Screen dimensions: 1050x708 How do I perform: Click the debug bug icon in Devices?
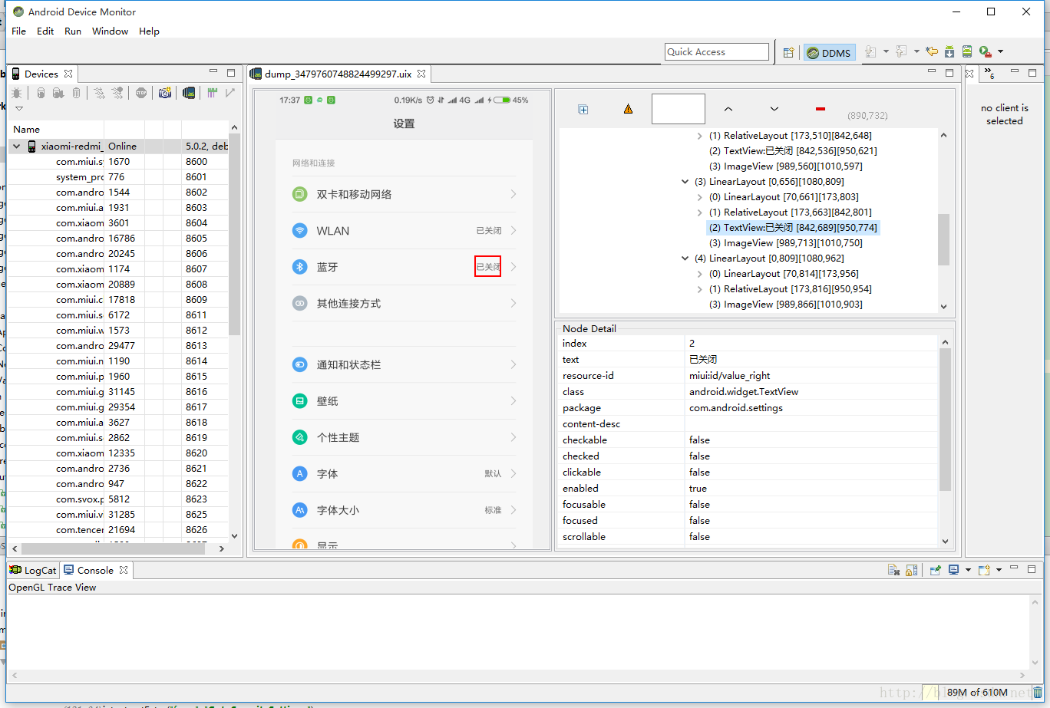(17, 93)
